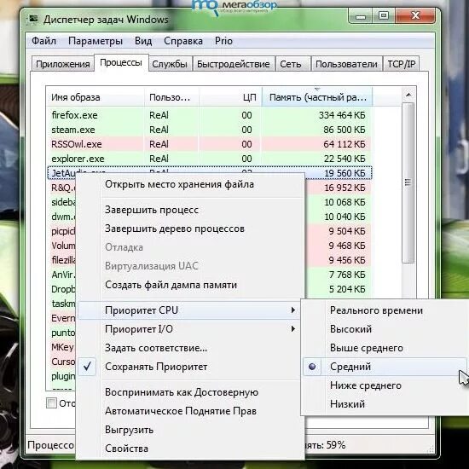This screenshot has height=469, width=469.
Task: Maximize the Диспетчер задач window
Action: click(x=384, y=16)
